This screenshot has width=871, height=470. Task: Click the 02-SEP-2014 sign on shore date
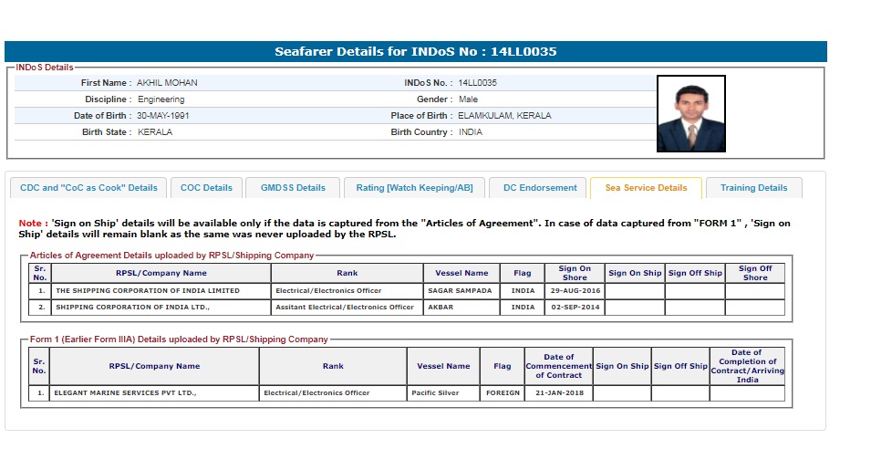coord(574,308)
